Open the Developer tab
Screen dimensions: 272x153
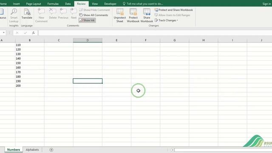point(110,4)
